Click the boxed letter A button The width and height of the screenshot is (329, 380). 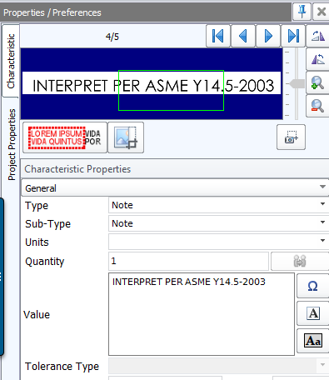coord(313,313)
